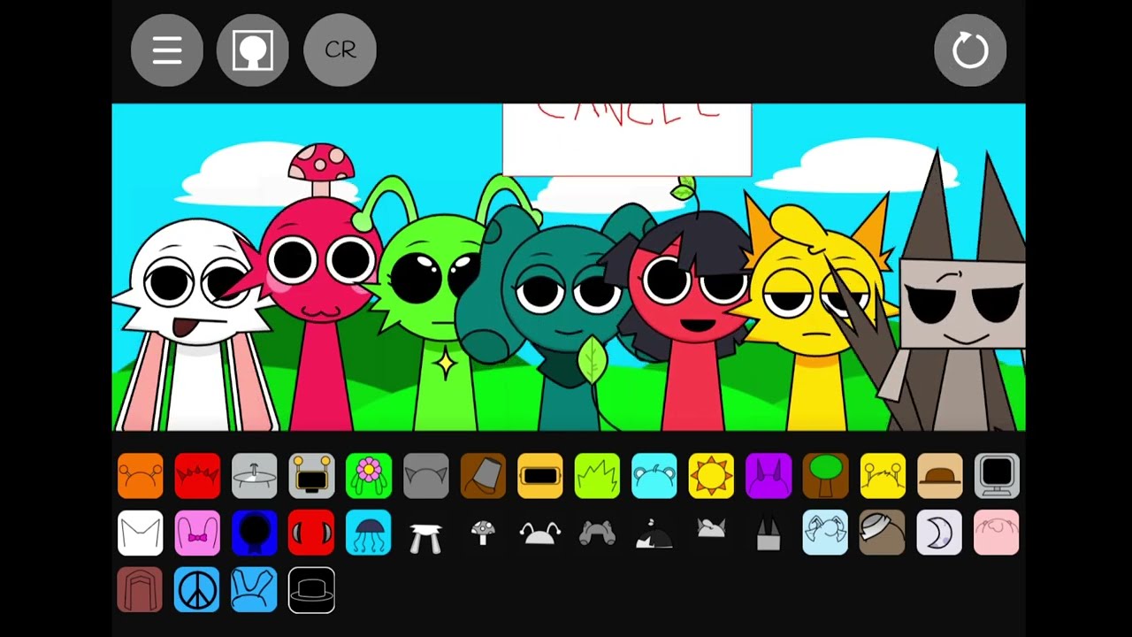The width and height of the screenshot is (1132, 637).
Task: Select the used mushroom icon
Action: [483, 533]
